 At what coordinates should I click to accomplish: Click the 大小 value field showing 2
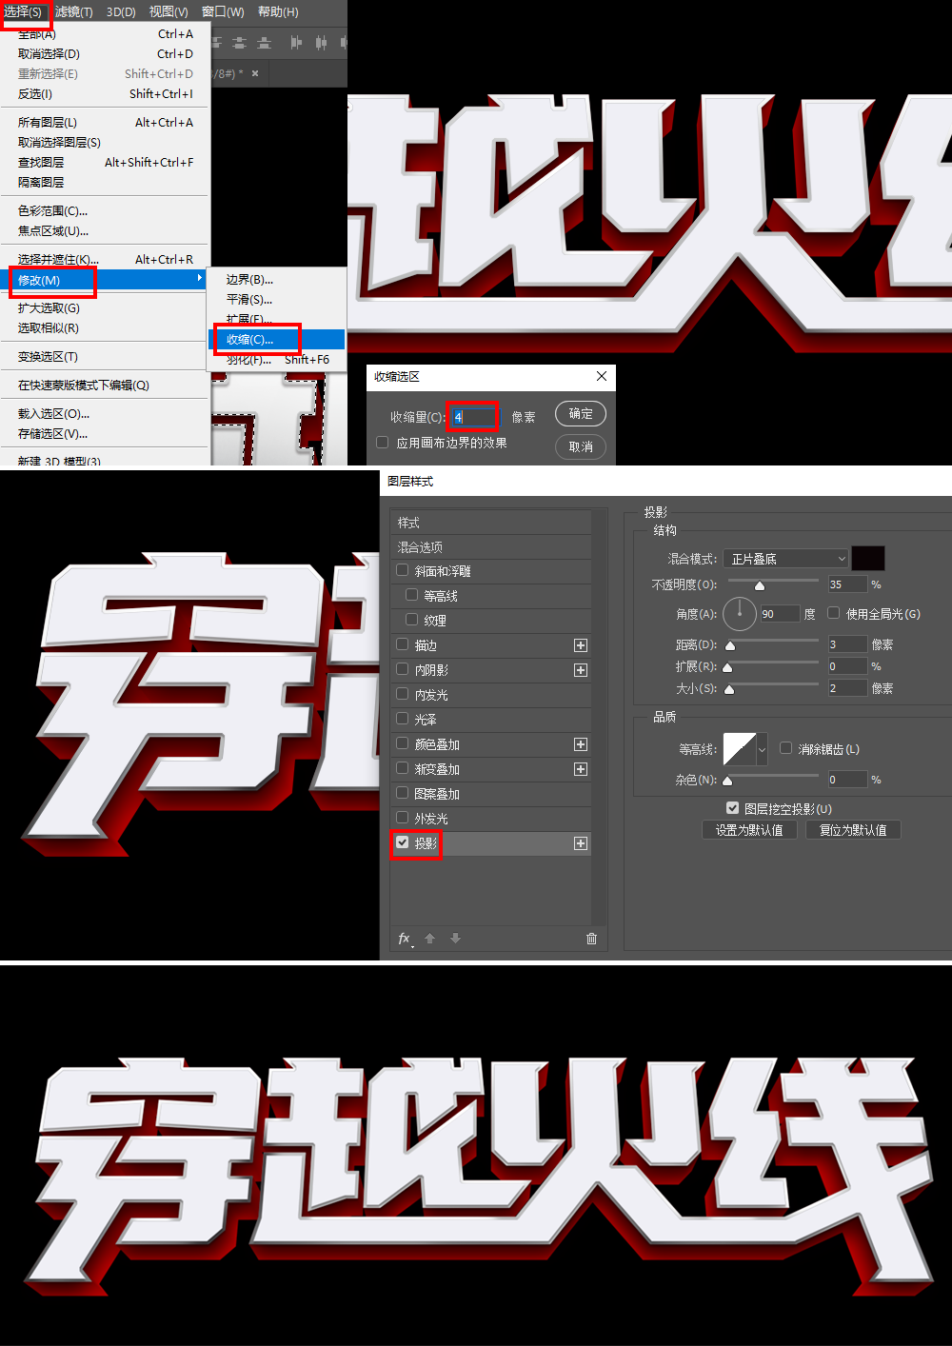pyautogui.click(x=847, y=688)
